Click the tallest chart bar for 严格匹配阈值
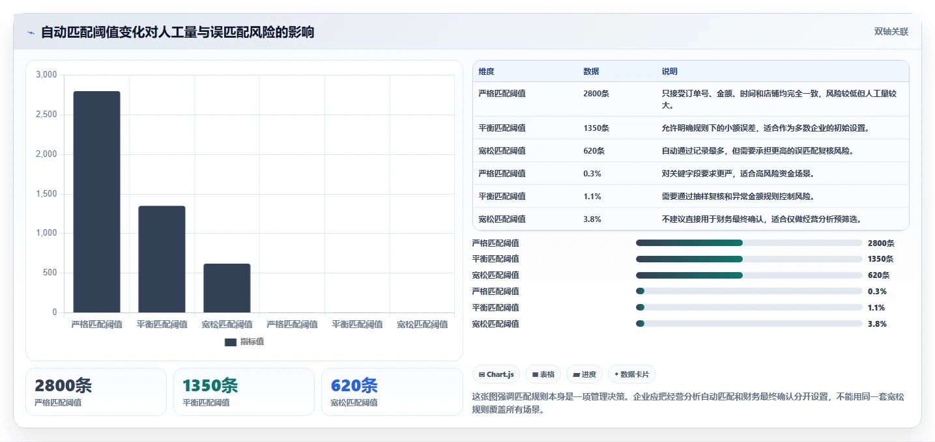 [x=96, y=202]
